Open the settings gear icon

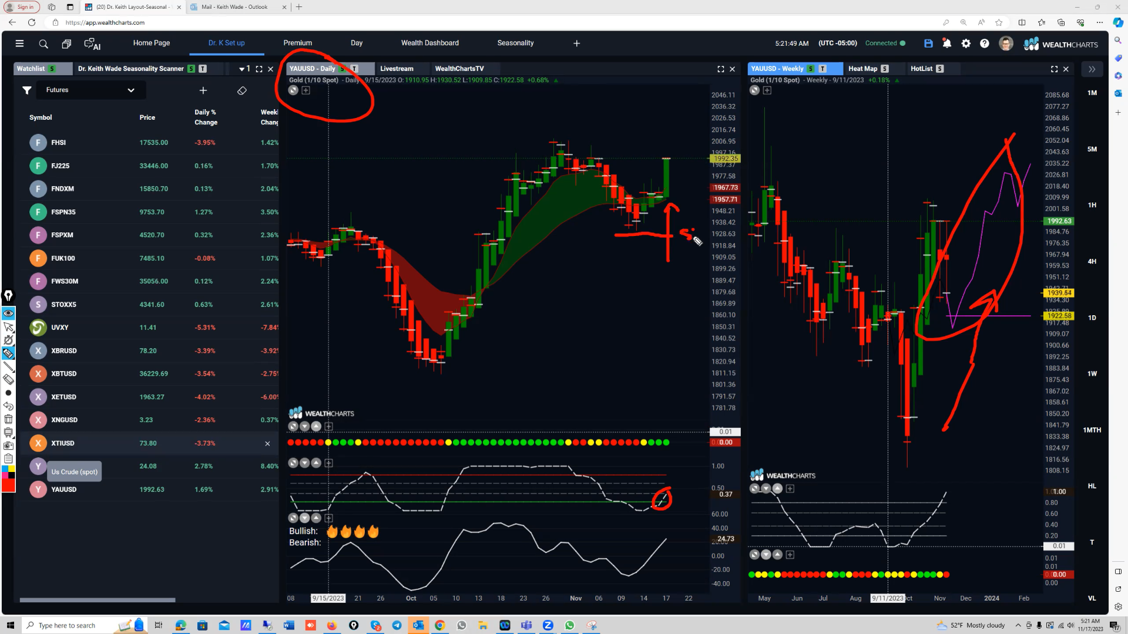tap(966, 43)
